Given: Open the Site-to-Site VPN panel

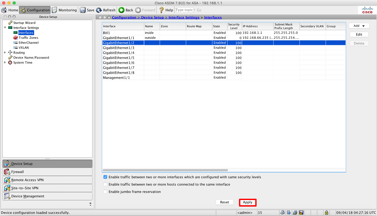Looking at the screenshot, I should (x=47, y=188).
